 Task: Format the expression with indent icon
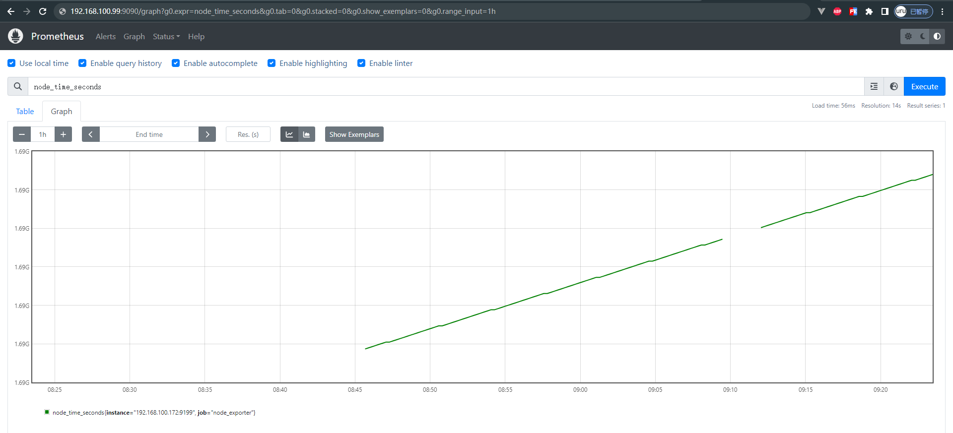pyautogui.click(x=874, y=86)
